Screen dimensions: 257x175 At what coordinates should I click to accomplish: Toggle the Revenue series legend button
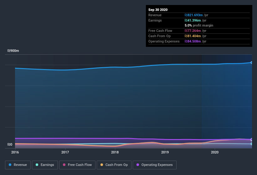[18, 165]
